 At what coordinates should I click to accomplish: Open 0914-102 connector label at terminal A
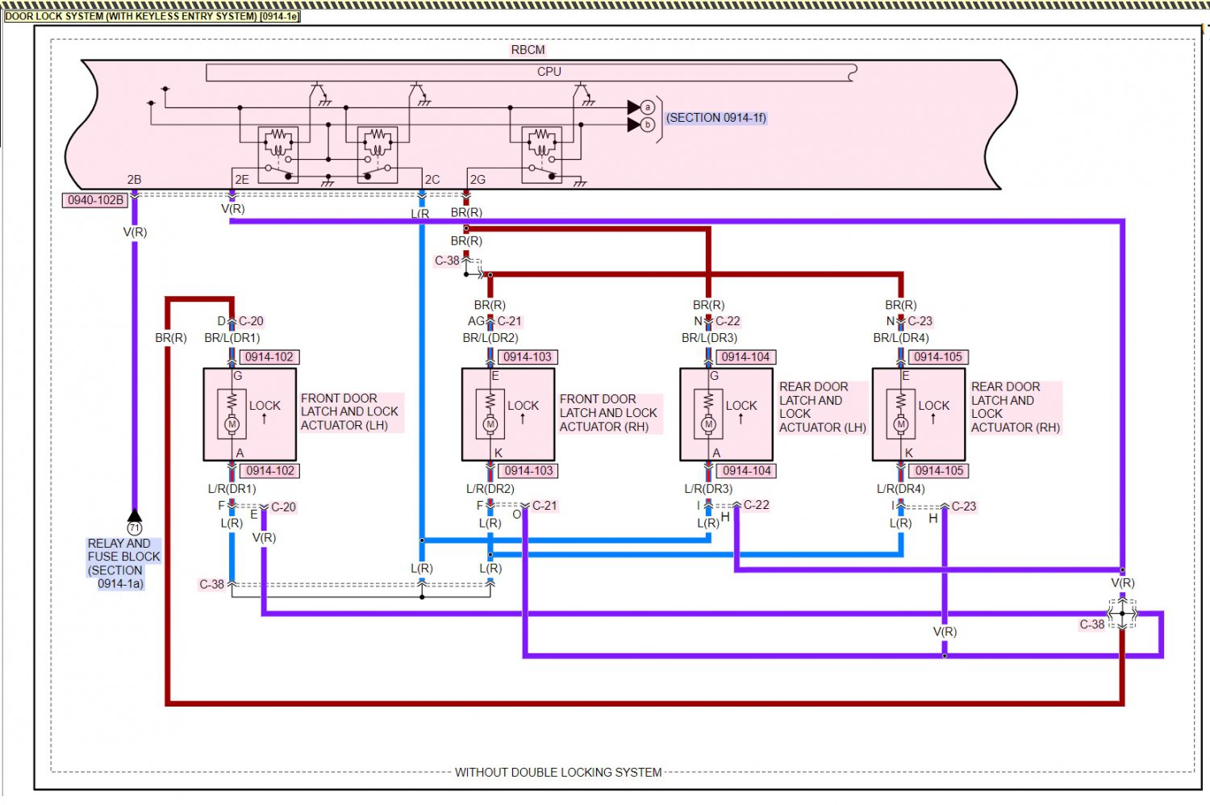(270, 470)
